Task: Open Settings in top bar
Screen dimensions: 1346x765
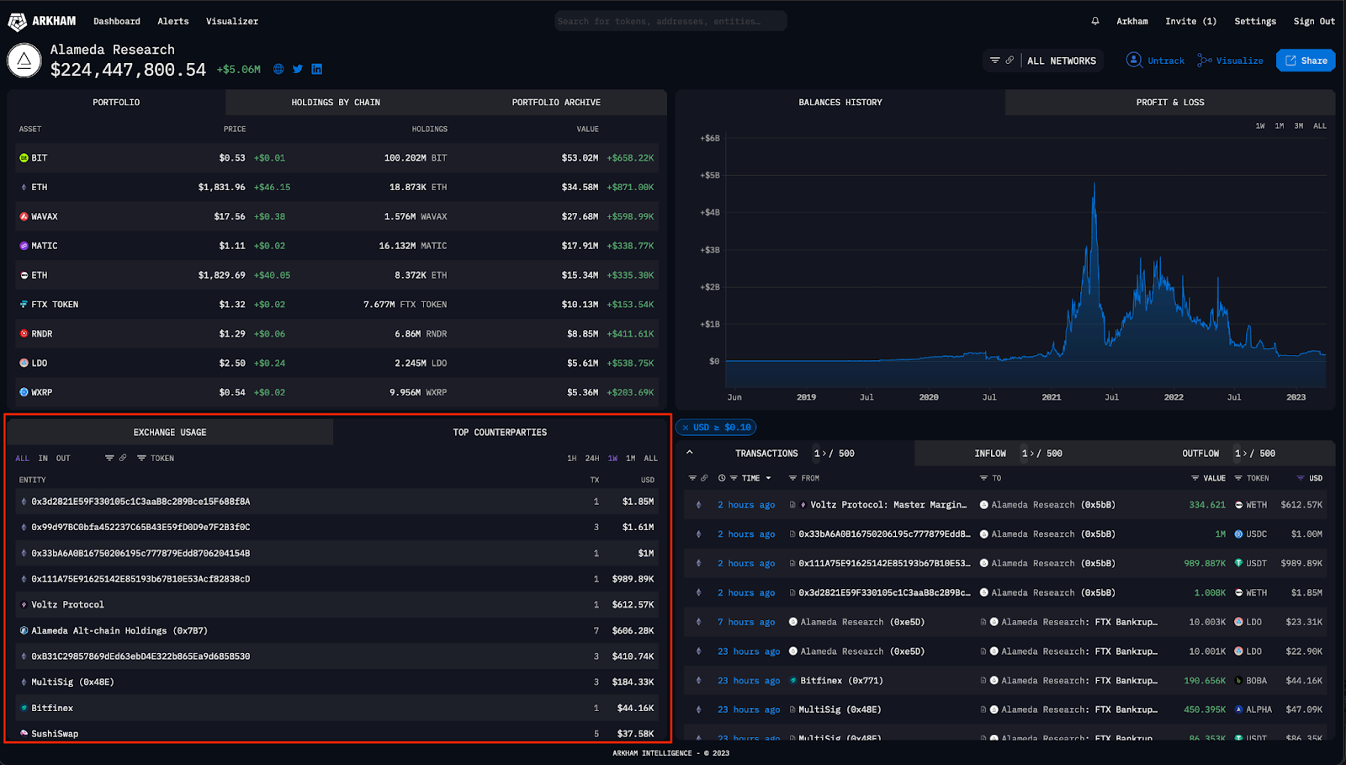Action: [x=1255, y=21]
